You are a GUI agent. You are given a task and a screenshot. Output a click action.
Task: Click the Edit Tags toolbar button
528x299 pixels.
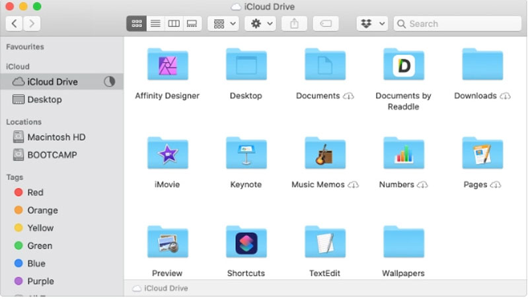tap(326, 24)
